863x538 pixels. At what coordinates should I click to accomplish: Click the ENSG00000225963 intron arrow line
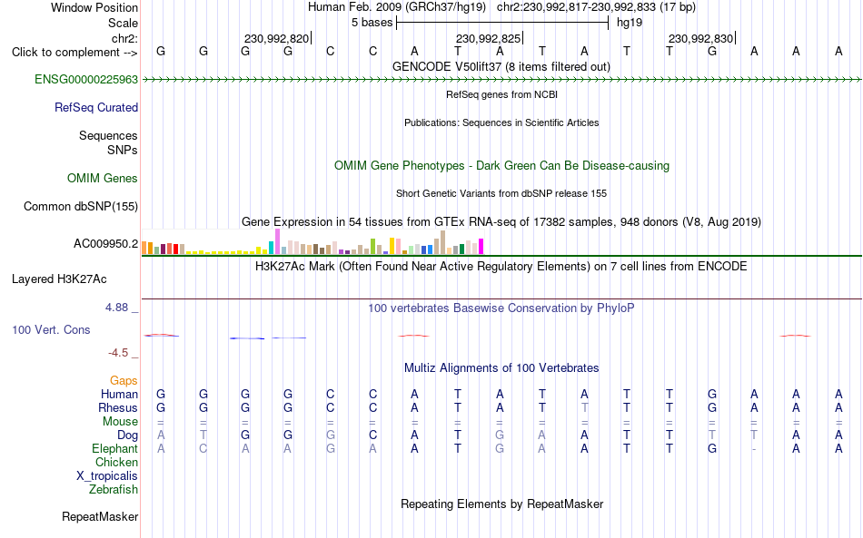click(501, 80)
